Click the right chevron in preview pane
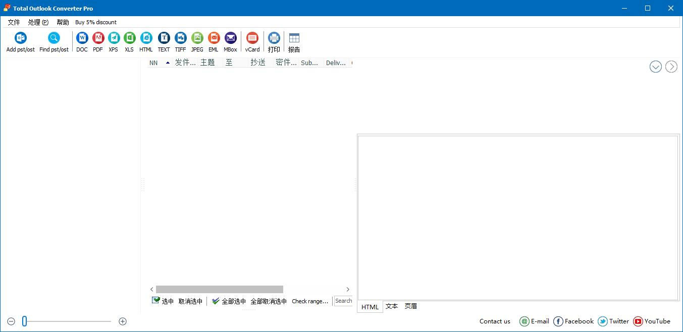683x332 pixels. click(671, 67)
